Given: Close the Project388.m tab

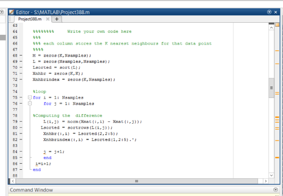Looking at the screenshot, I should click(x=48, y=19).
